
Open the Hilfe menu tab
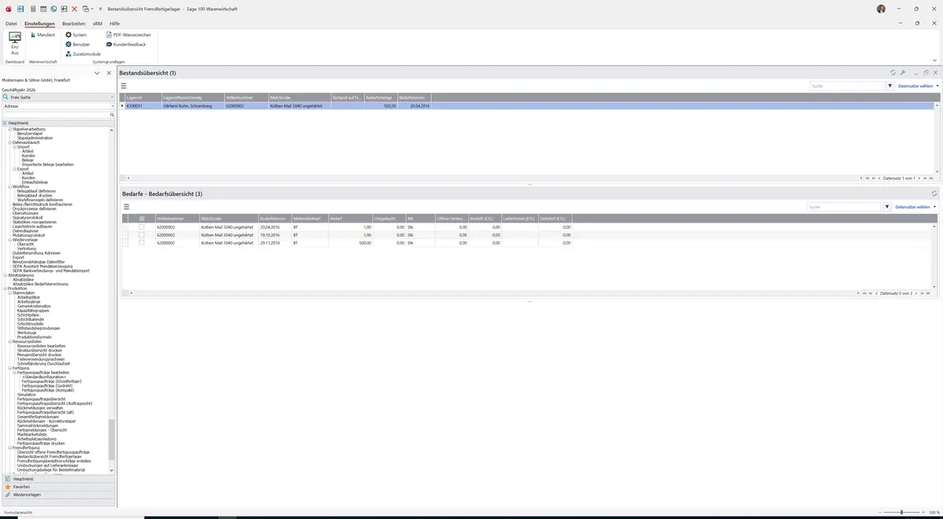pos(115,24)
